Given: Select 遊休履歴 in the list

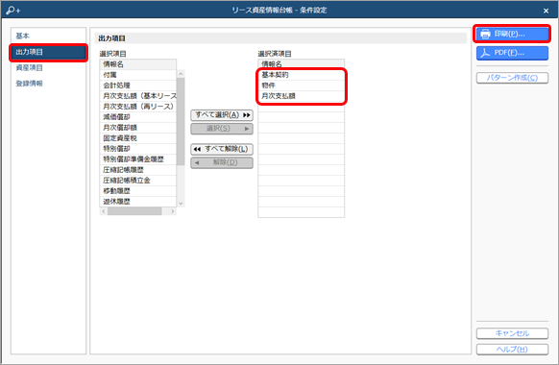Looking at the screenshot, I should [x=138, y=202].
